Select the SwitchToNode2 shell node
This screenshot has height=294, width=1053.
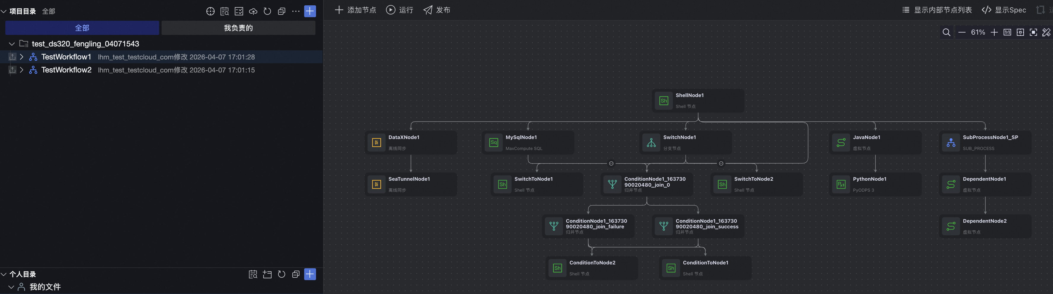(x=757, y=184)
